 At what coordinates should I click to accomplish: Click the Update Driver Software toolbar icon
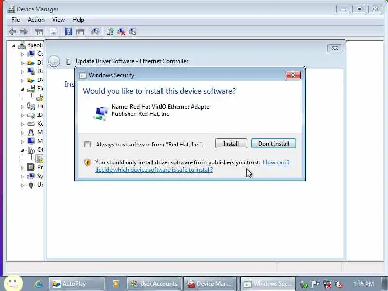click(110, 32)
